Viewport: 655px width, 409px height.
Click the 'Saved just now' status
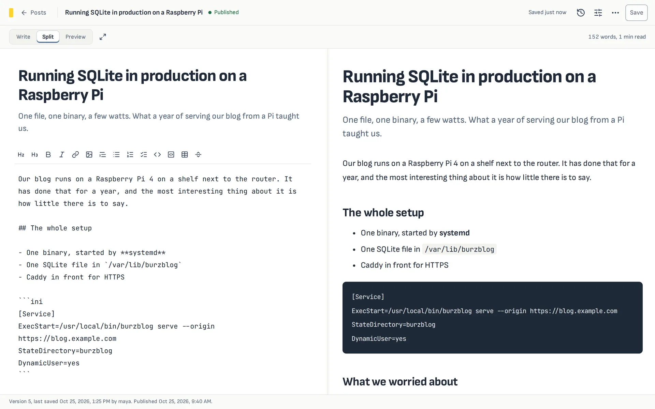coord(547,12)
